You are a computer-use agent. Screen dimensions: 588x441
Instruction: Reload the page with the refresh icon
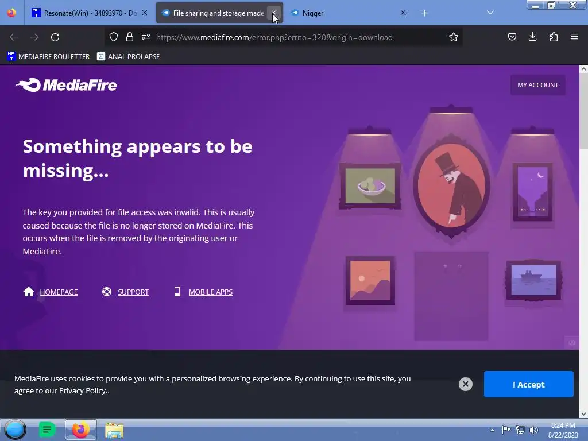point(55,37)
